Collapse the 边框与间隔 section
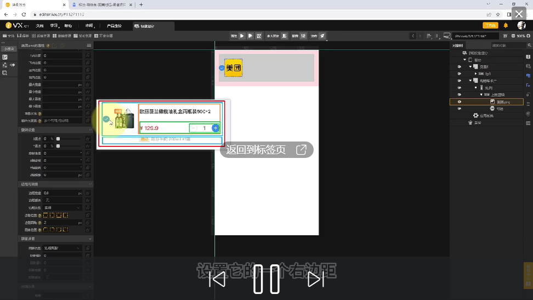 [90, 184]
